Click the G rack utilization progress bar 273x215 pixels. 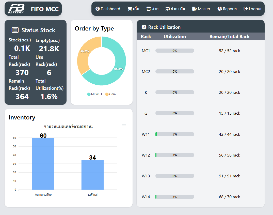175,113
